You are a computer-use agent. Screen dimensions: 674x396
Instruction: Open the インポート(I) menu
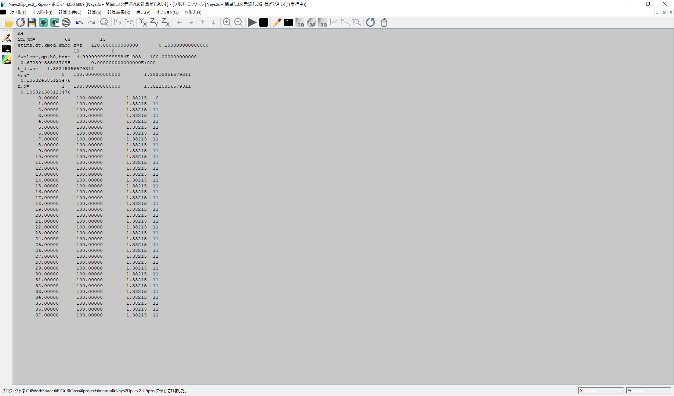click(42, 12)
